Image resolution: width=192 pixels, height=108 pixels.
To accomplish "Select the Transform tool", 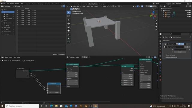I will (69, 31).
